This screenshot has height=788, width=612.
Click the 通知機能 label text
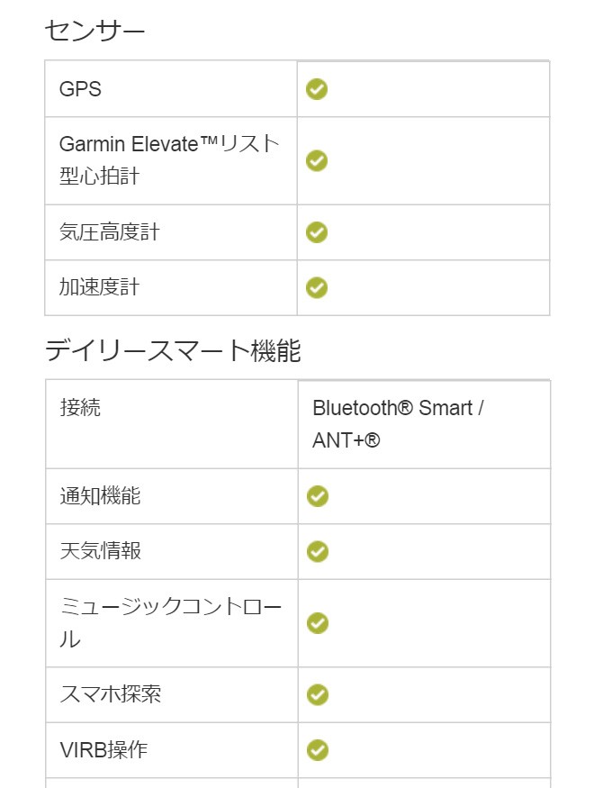(100, 496)
